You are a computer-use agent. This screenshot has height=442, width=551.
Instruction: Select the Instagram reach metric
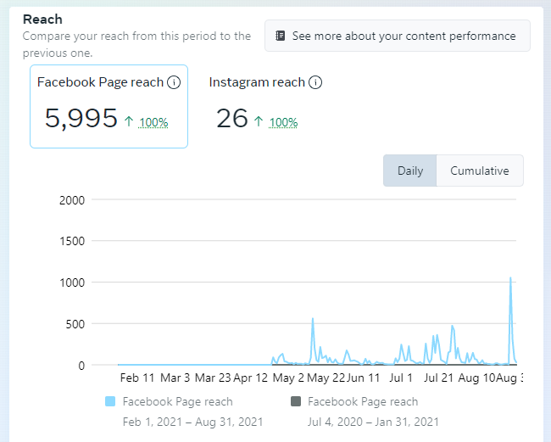coord(257,82)
